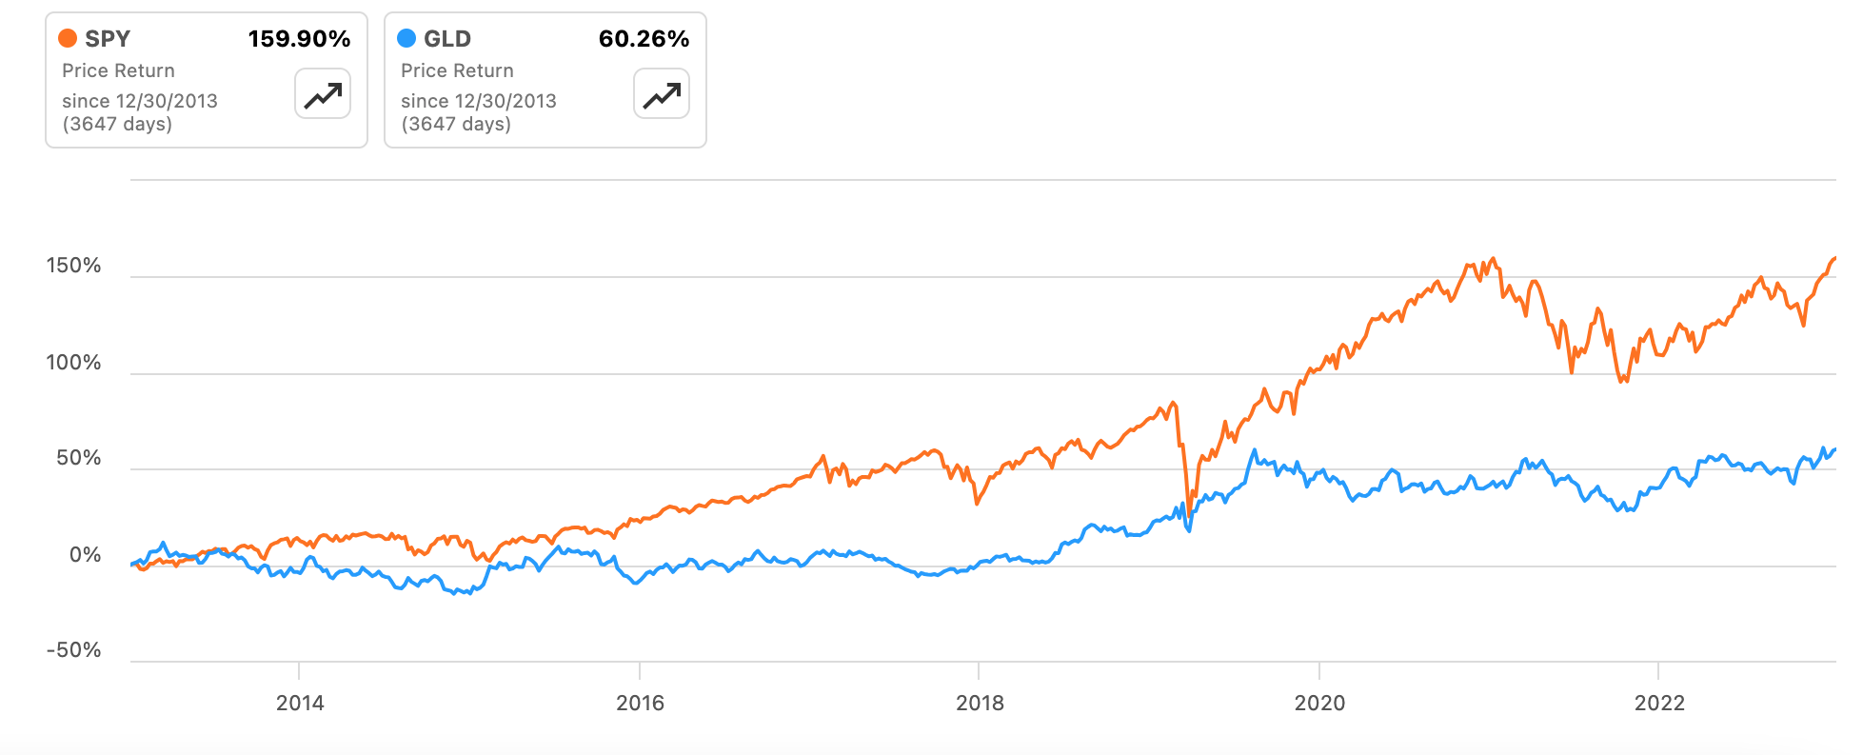Open chart options via the GLD sparkline icon

pyautogui.click(x=661, y=93)
